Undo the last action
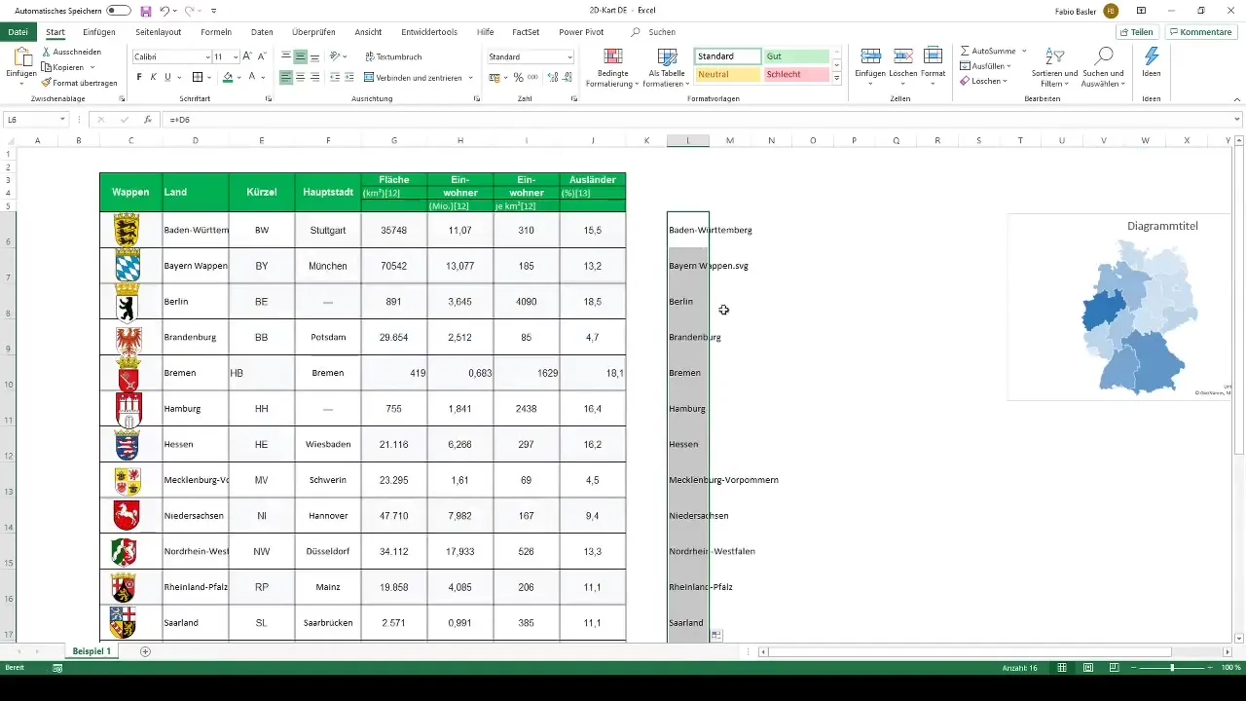The width and height of the screenshot is (1246, 701). coord(165,11)
